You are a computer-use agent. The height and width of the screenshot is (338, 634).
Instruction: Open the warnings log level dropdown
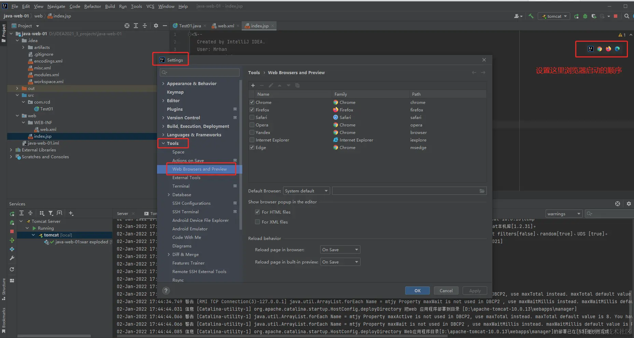click(x=564, y=214)
